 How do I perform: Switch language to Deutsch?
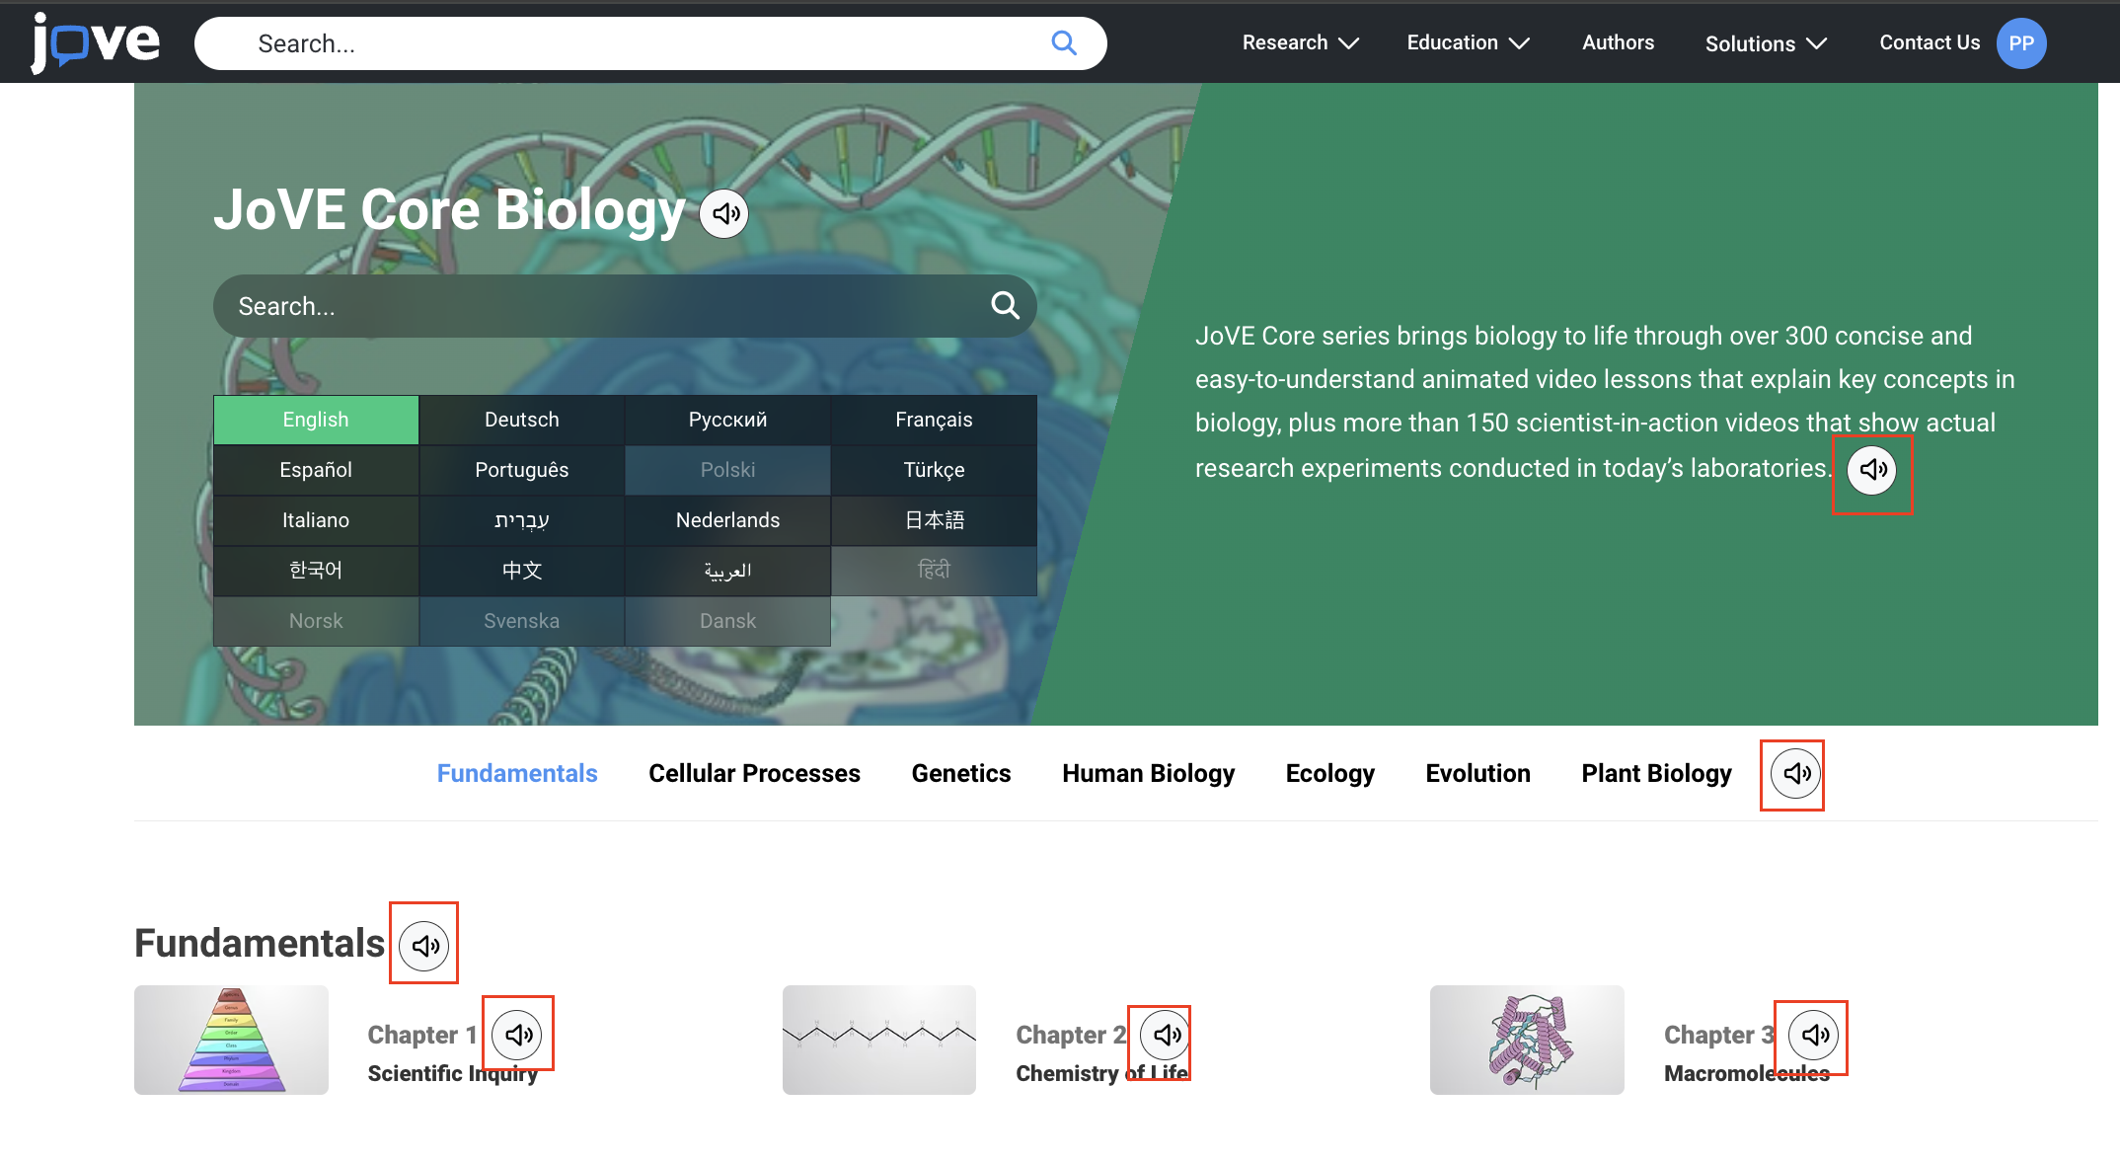click(x=521, y=420)
